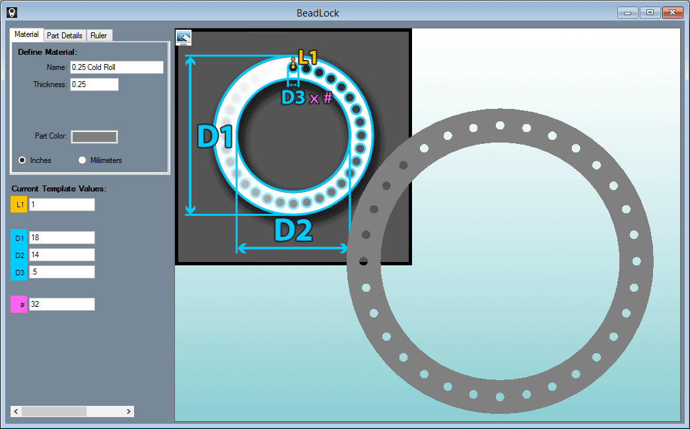Viewport: 690px width, 429px height.
Task: Click the horizontal scrollbar left arrow
Action: (16, 411)
